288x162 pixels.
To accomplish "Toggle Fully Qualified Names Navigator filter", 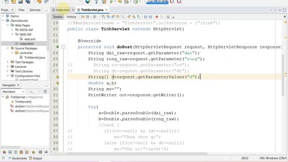I will point(34,152).
